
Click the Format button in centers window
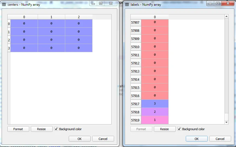(x=18, y=129)
